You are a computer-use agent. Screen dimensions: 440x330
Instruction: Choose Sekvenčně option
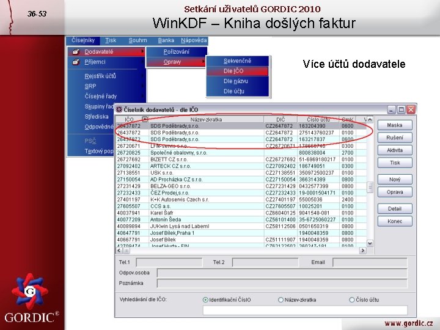click(237, 61)
